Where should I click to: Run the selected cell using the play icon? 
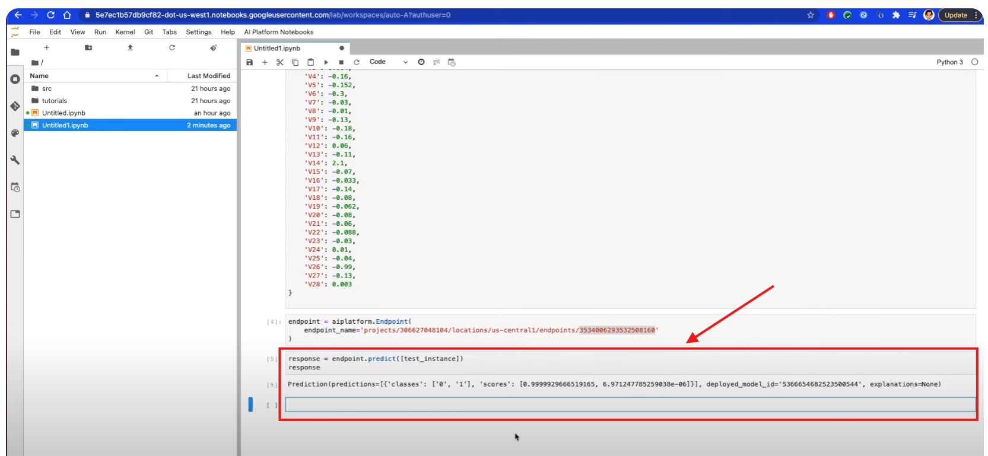[x=326, y=62]
